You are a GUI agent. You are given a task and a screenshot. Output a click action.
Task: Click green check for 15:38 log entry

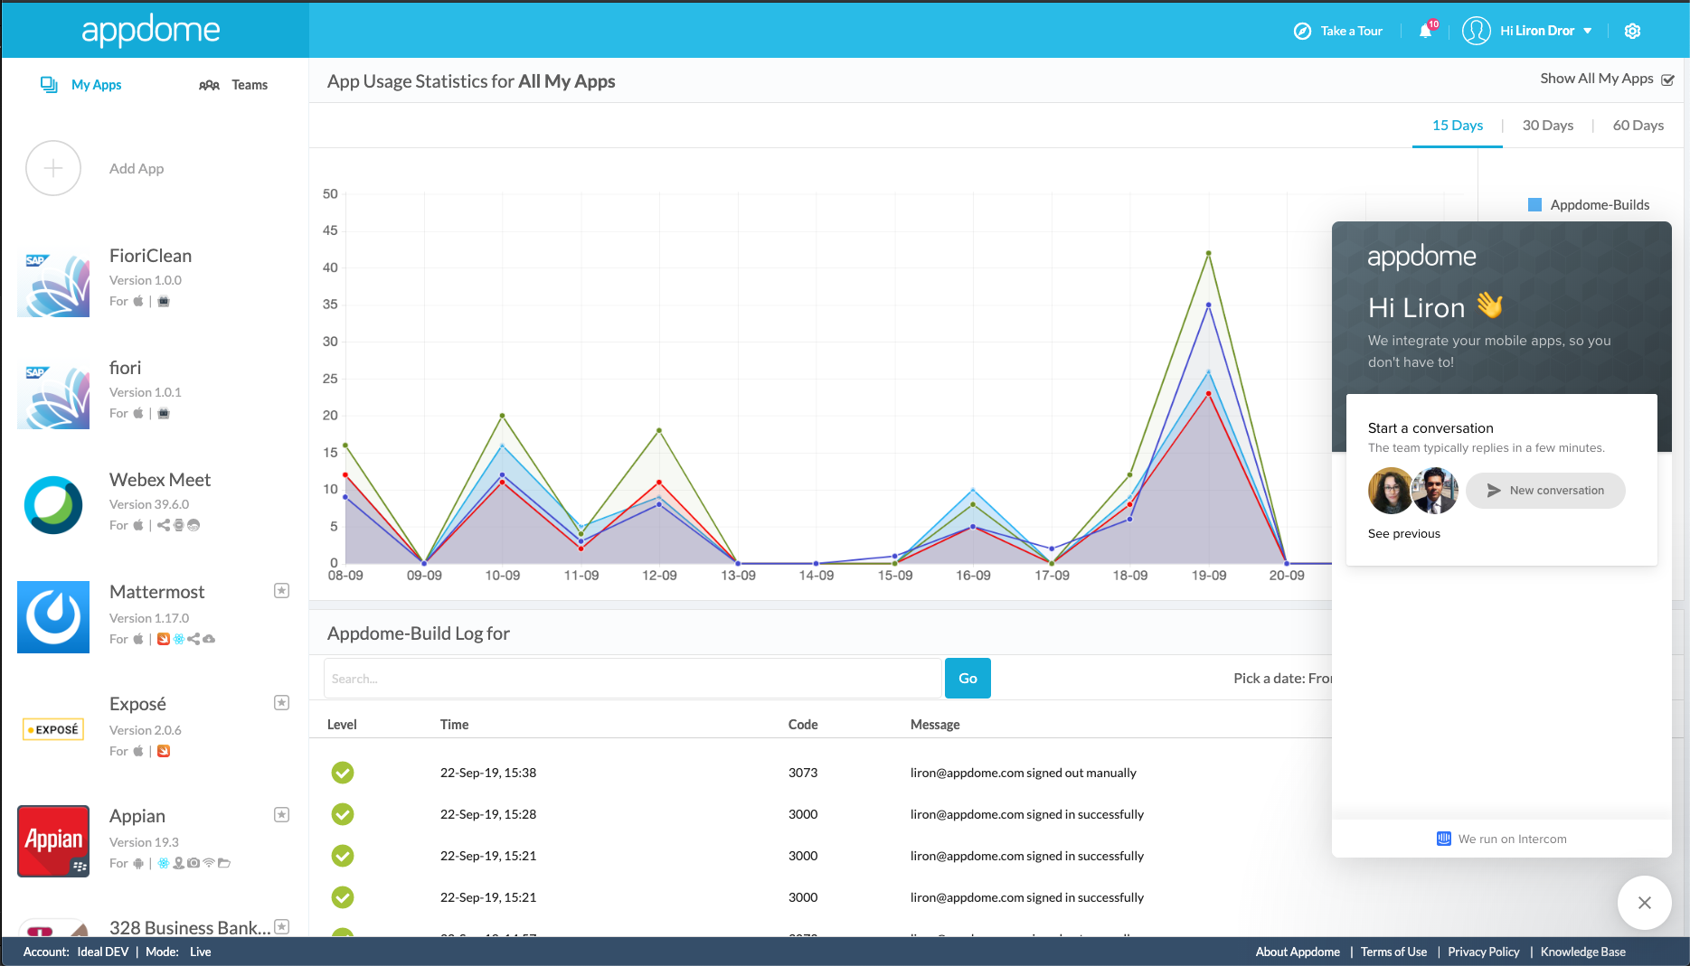coord(343,773)
